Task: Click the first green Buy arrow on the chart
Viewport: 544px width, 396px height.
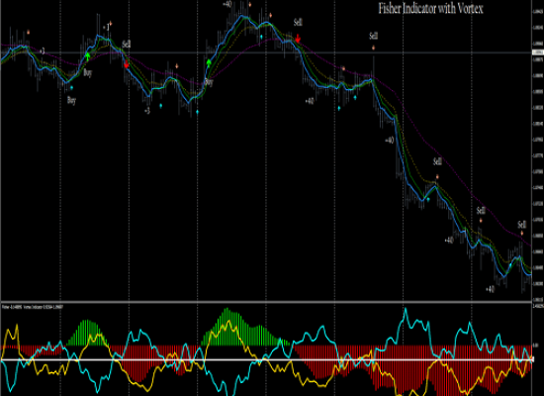Action: click(x=88, y=56)
